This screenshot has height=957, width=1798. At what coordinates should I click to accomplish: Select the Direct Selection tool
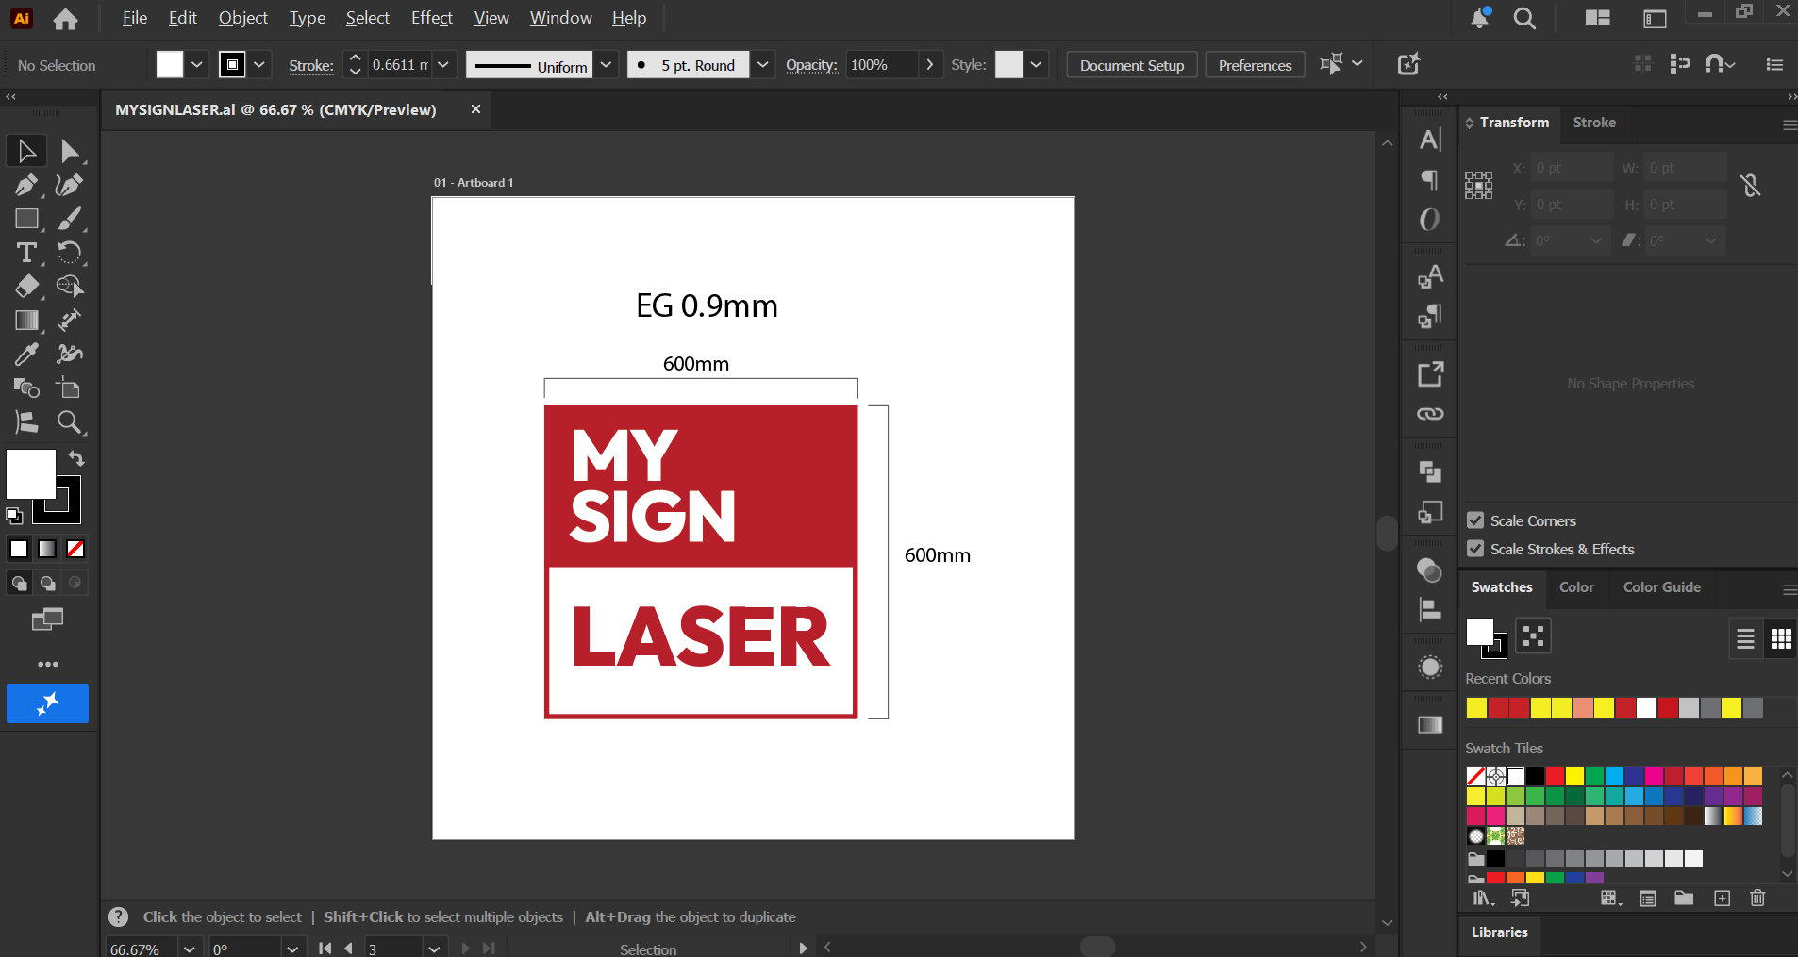tap(69, 151)
